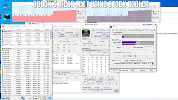Click the Page File Usage sensor icon
The image size is (178, 100).
2,45
